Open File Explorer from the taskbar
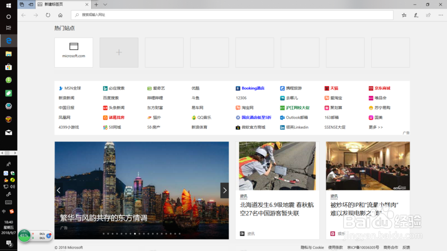The height and width of the screenshot is (251, 447). tap(8, 54)
